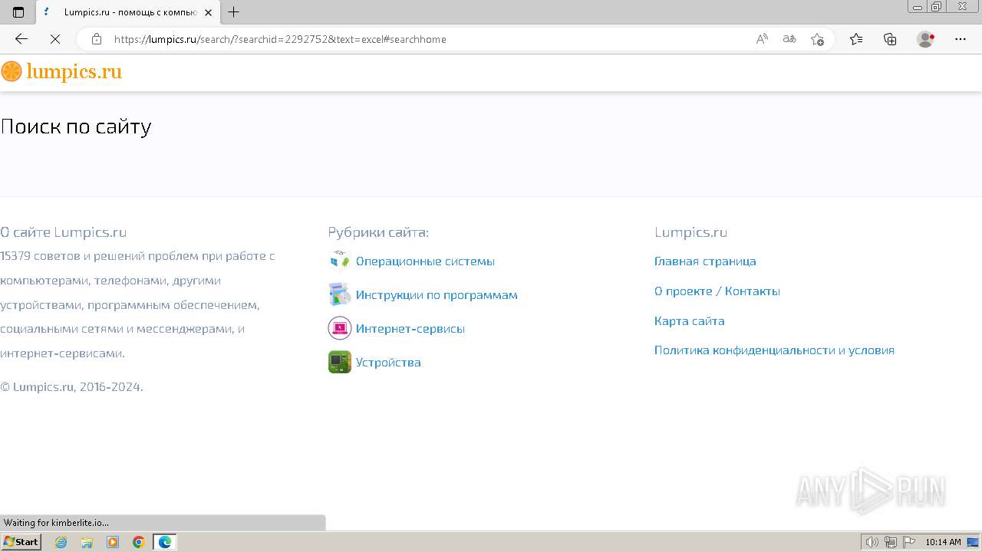Screen dimensions: 982x552
Task: Open the network tray icon
Action: coord(891,542)
